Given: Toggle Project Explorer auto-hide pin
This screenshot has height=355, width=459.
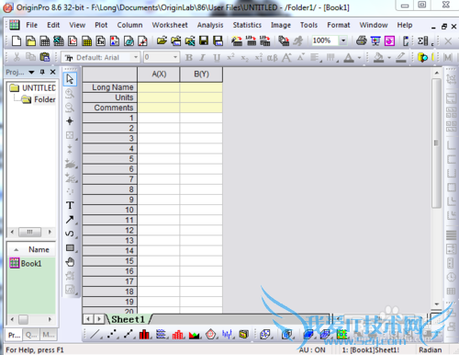Looking at the screenshot, I should (42, 72).
